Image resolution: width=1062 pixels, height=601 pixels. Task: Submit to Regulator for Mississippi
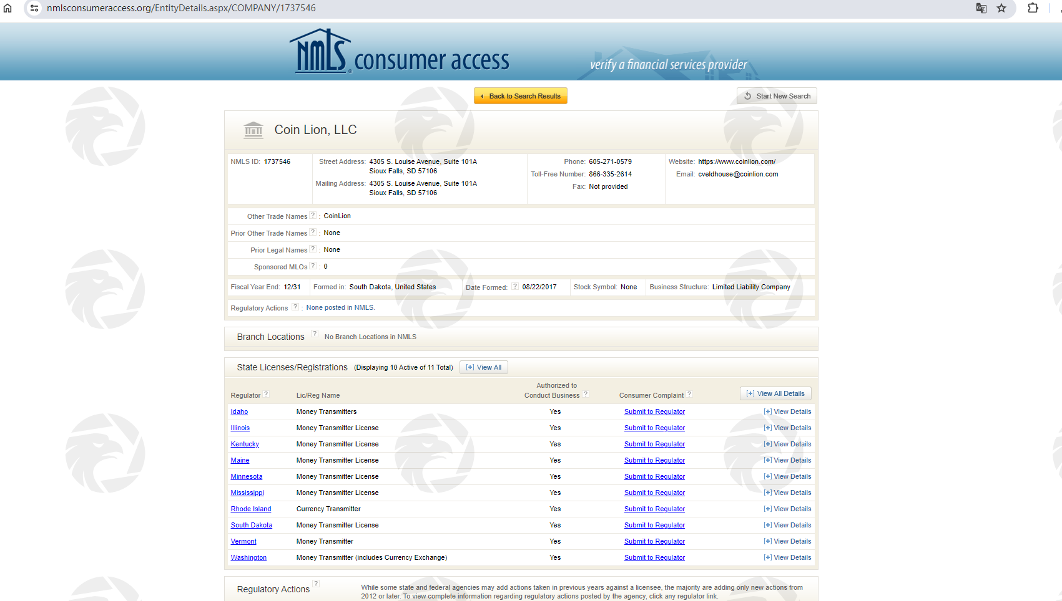[x=654, y=493]
